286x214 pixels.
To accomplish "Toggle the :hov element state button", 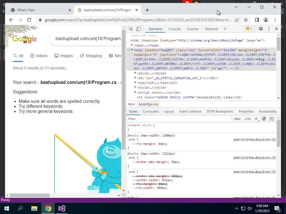I will pos(237,119).
